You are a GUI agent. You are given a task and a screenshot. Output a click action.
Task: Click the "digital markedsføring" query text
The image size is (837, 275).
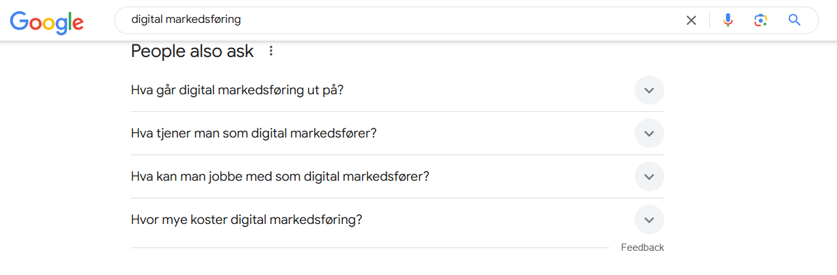(x=186, y=20)
